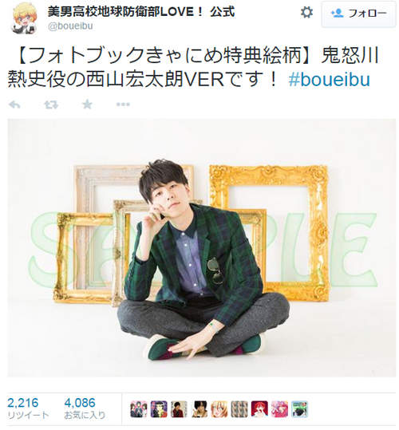Open the gear settings menu

click(306, 12)
